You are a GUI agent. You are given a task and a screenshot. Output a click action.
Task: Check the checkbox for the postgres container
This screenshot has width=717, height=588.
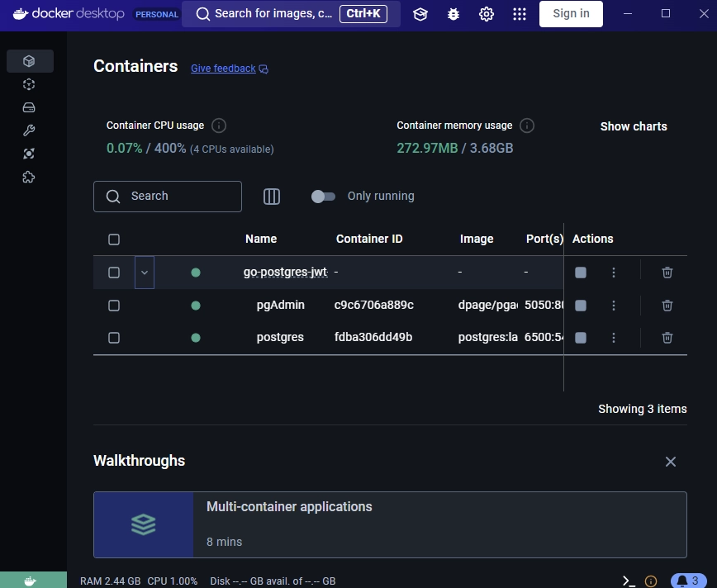[114, 337]
